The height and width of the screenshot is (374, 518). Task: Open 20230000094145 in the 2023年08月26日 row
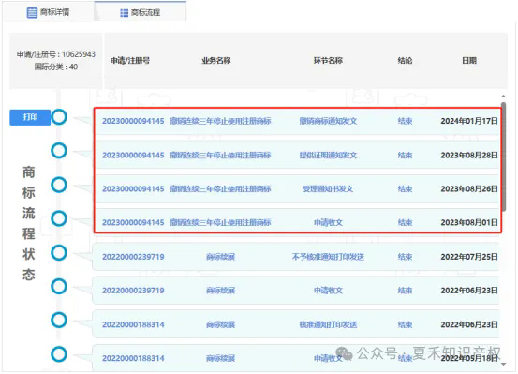coord(133,188)
